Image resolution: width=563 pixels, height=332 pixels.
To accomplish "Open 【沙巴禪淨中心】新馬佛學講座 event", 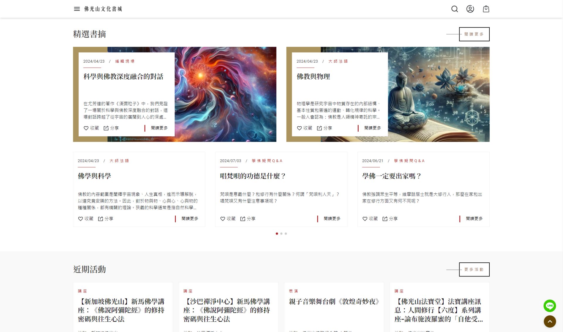I will (x=227, y=310).
